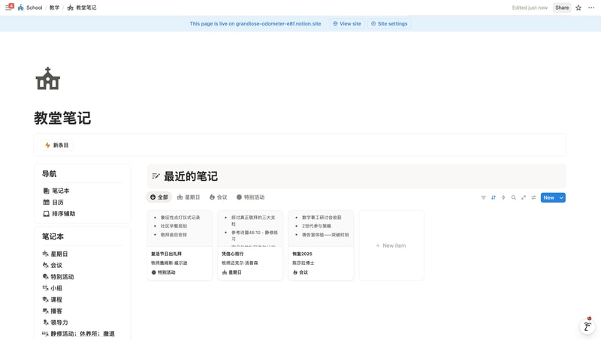
Task: Open the 静修活动; 休养所; 撤退 notebook
Action: 79,334
